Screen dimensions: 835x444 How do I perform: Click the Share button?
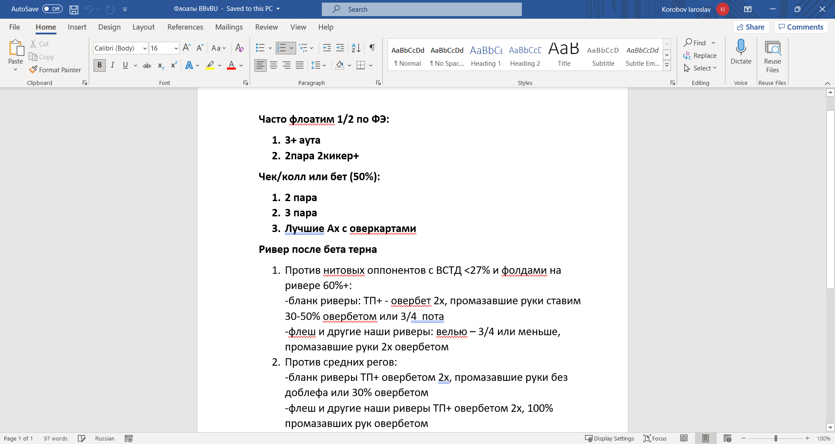click(x=751, y=27)
